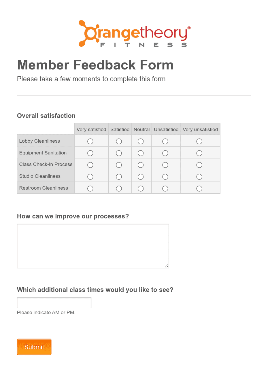Click the Very satisfied column header
This screenshot has width=268, height=372.
click(91, 129)
